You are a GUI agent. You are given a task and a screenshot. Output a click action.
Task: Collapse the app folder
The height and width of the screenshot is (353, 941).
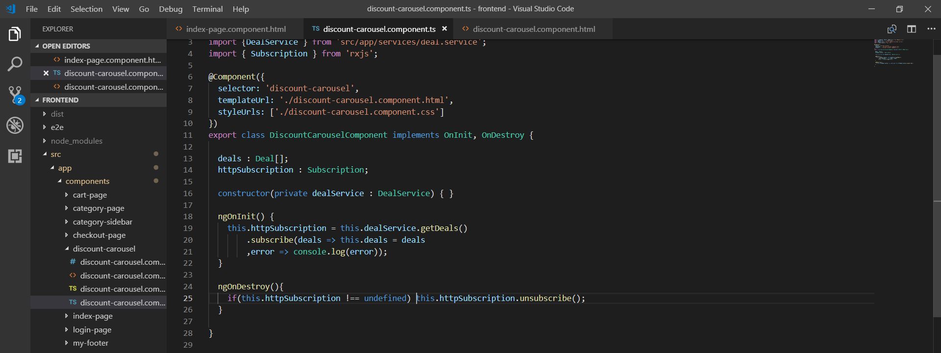click(x=99, y=168)
